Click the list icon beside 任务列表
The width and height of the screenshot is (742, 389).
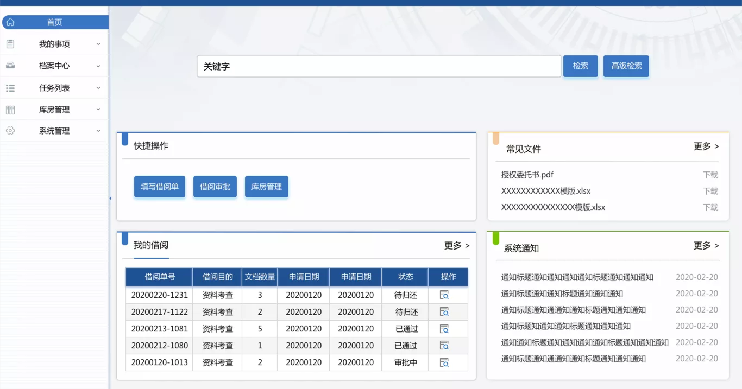pyautogui.click(x=10, y=88)
